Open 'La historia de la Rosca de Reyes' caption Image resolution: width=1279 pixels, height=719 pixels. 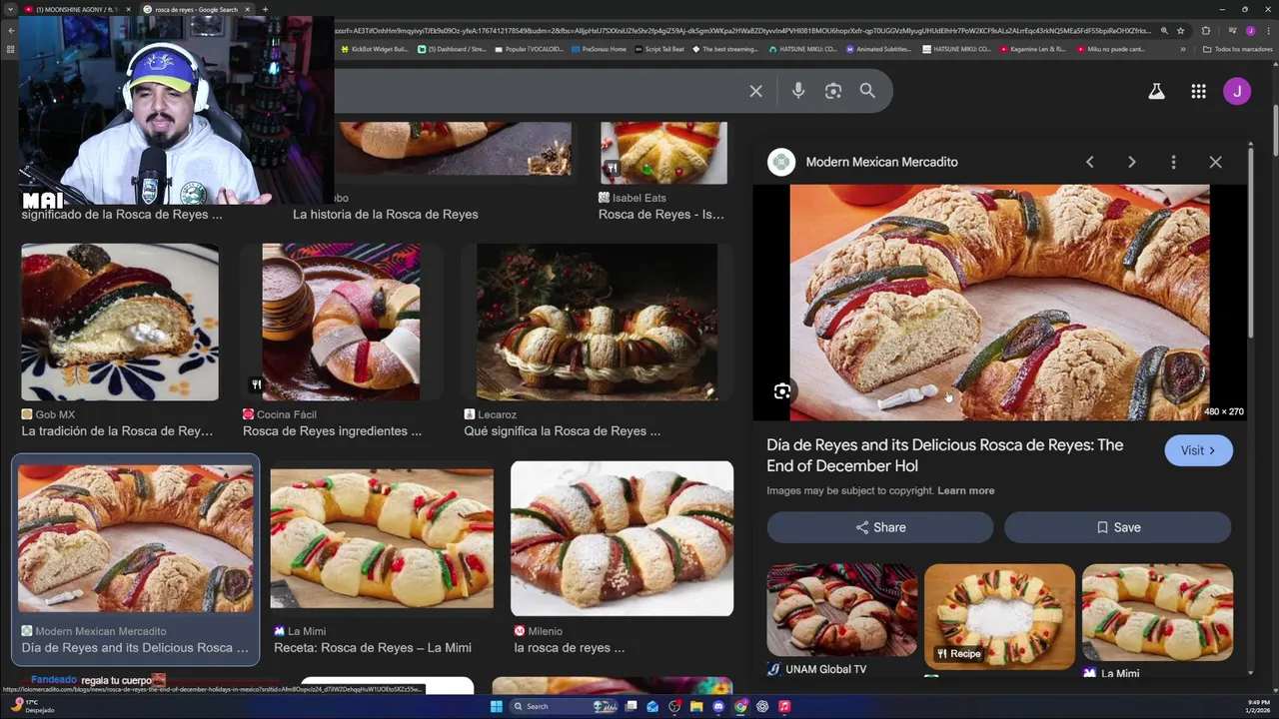385,215
